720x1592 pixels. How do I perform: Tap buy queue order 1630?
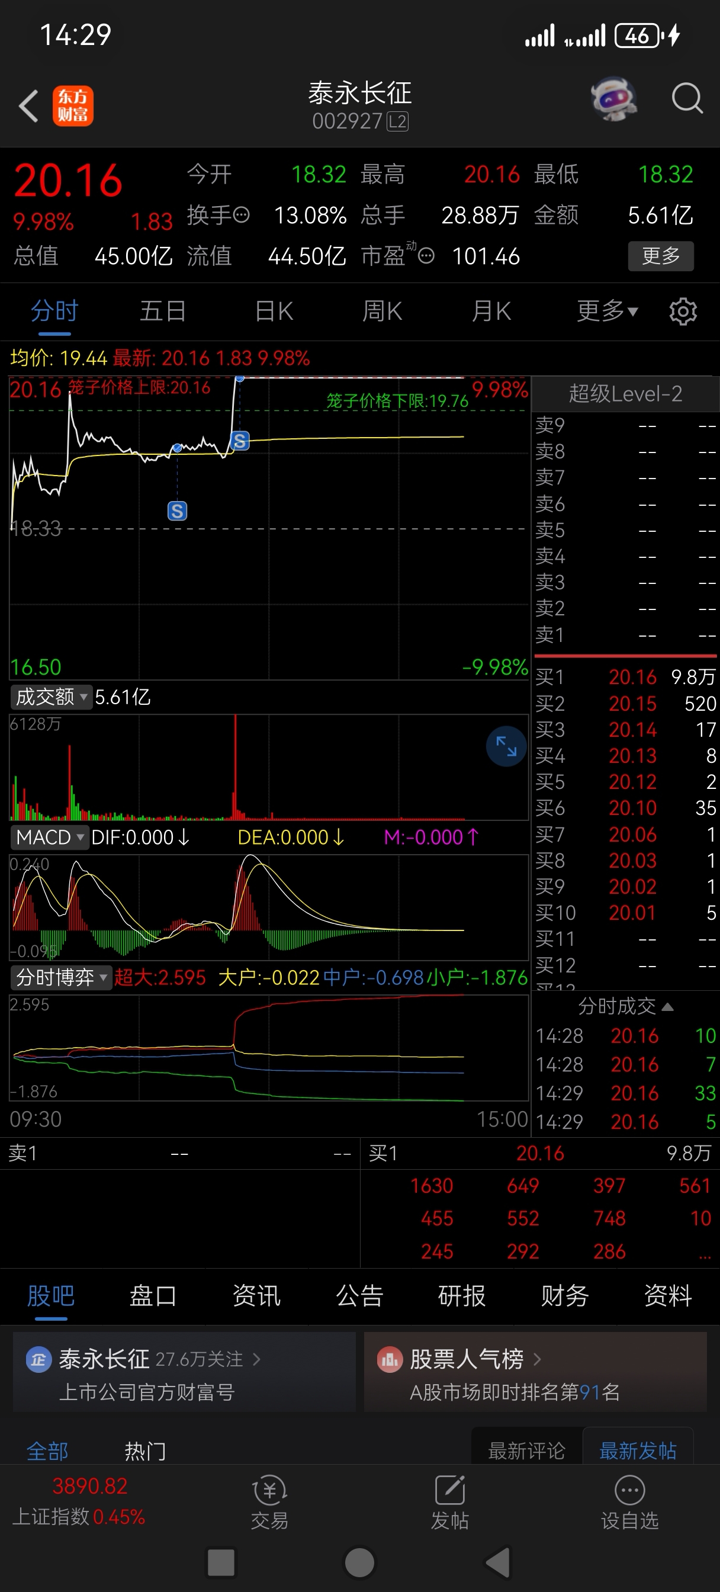(432, 1186)
